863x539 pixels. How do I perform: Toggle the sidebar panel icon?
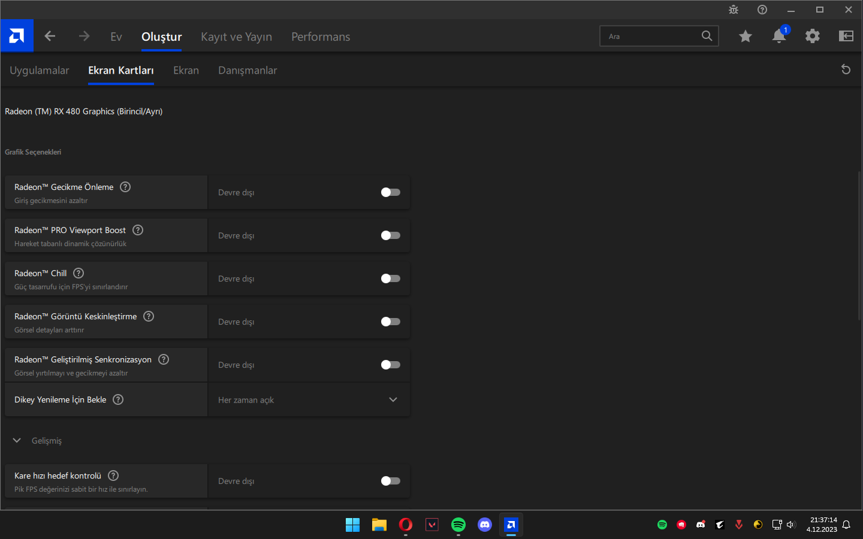(x=846, y=36)
